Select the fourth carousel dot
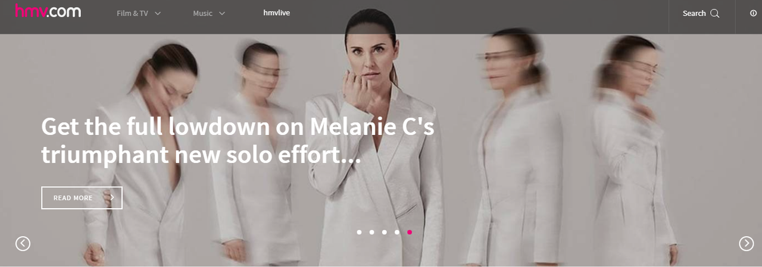Viewport: 762px width, 267px height. click(396, 232)
